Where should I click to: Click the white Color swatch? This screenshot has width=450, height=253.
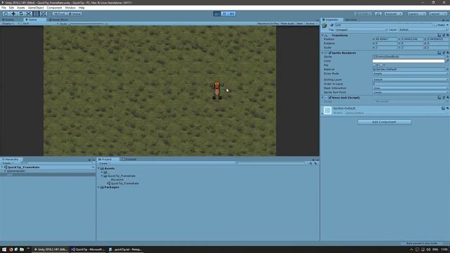(409, 61)
